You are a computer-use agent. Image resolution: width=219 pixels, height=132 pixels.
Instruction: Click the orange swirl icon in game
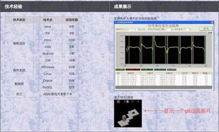click(x=118, y=102)
